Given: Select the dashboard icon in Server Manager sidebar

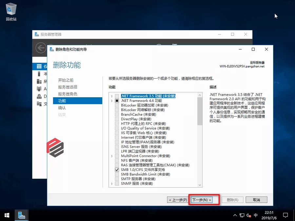Looking at the screenshot, I should coord(39,66).
